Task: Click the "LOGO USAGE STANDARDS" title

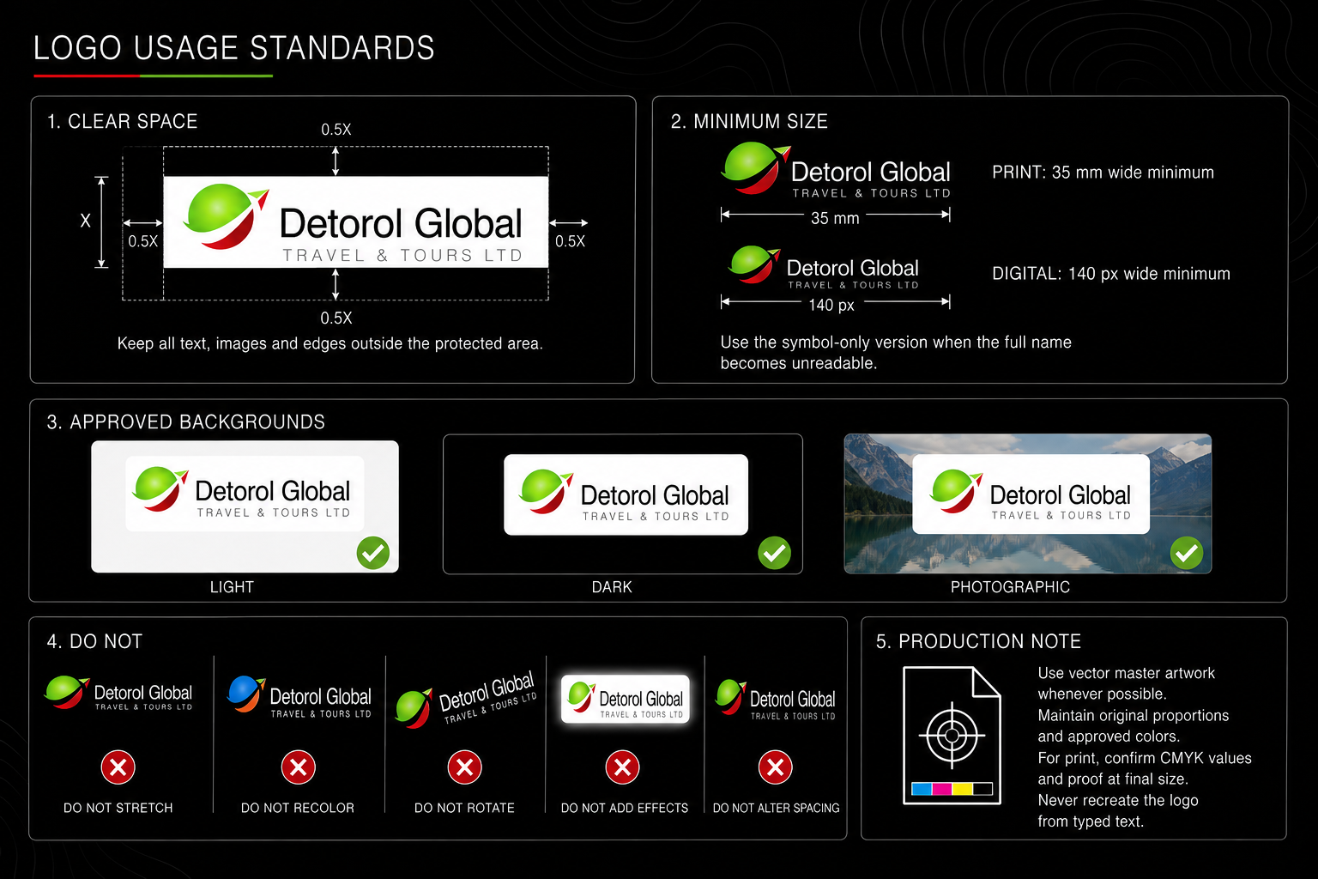Action: click(234, 48)
